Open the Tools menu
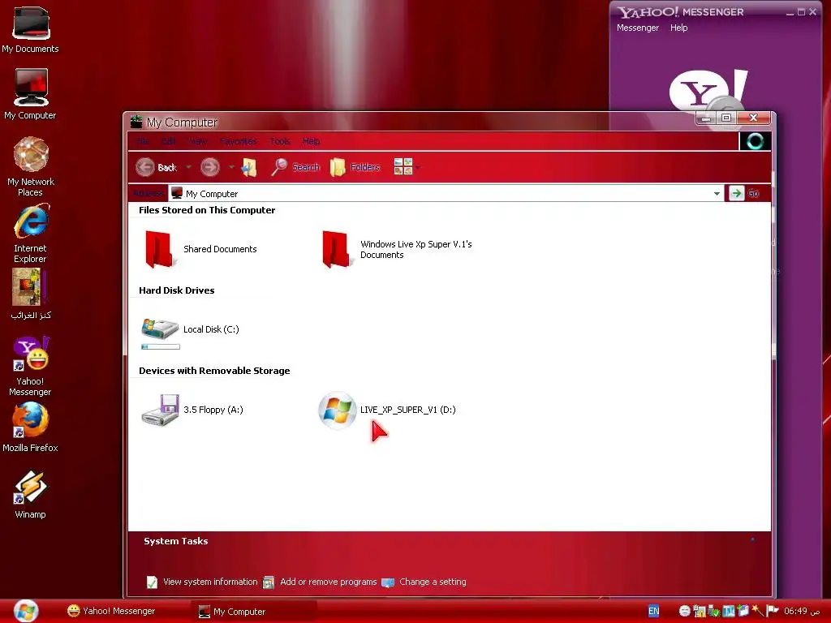Screen dimensions: 831x623 280,141
